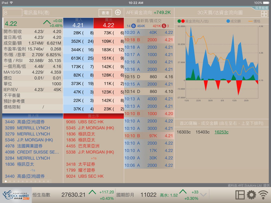Open the 股票報價 tab at top right
Image resolution: width=271 pixels, height=203 pixels.
pyautogui.click(x=262, y=8)
